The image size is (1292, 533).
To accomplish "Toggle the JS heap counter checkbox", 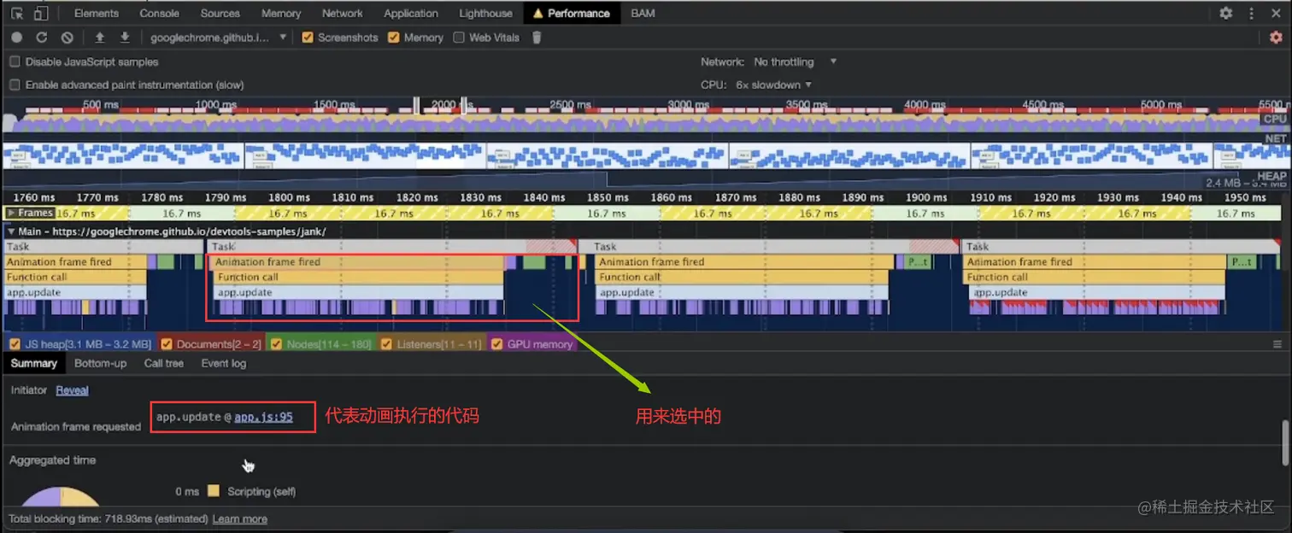I will coord(14,344).
